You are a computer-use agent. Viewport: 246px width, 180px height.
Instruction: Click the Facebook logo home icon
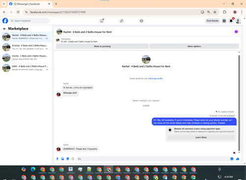tap(5, 21)
